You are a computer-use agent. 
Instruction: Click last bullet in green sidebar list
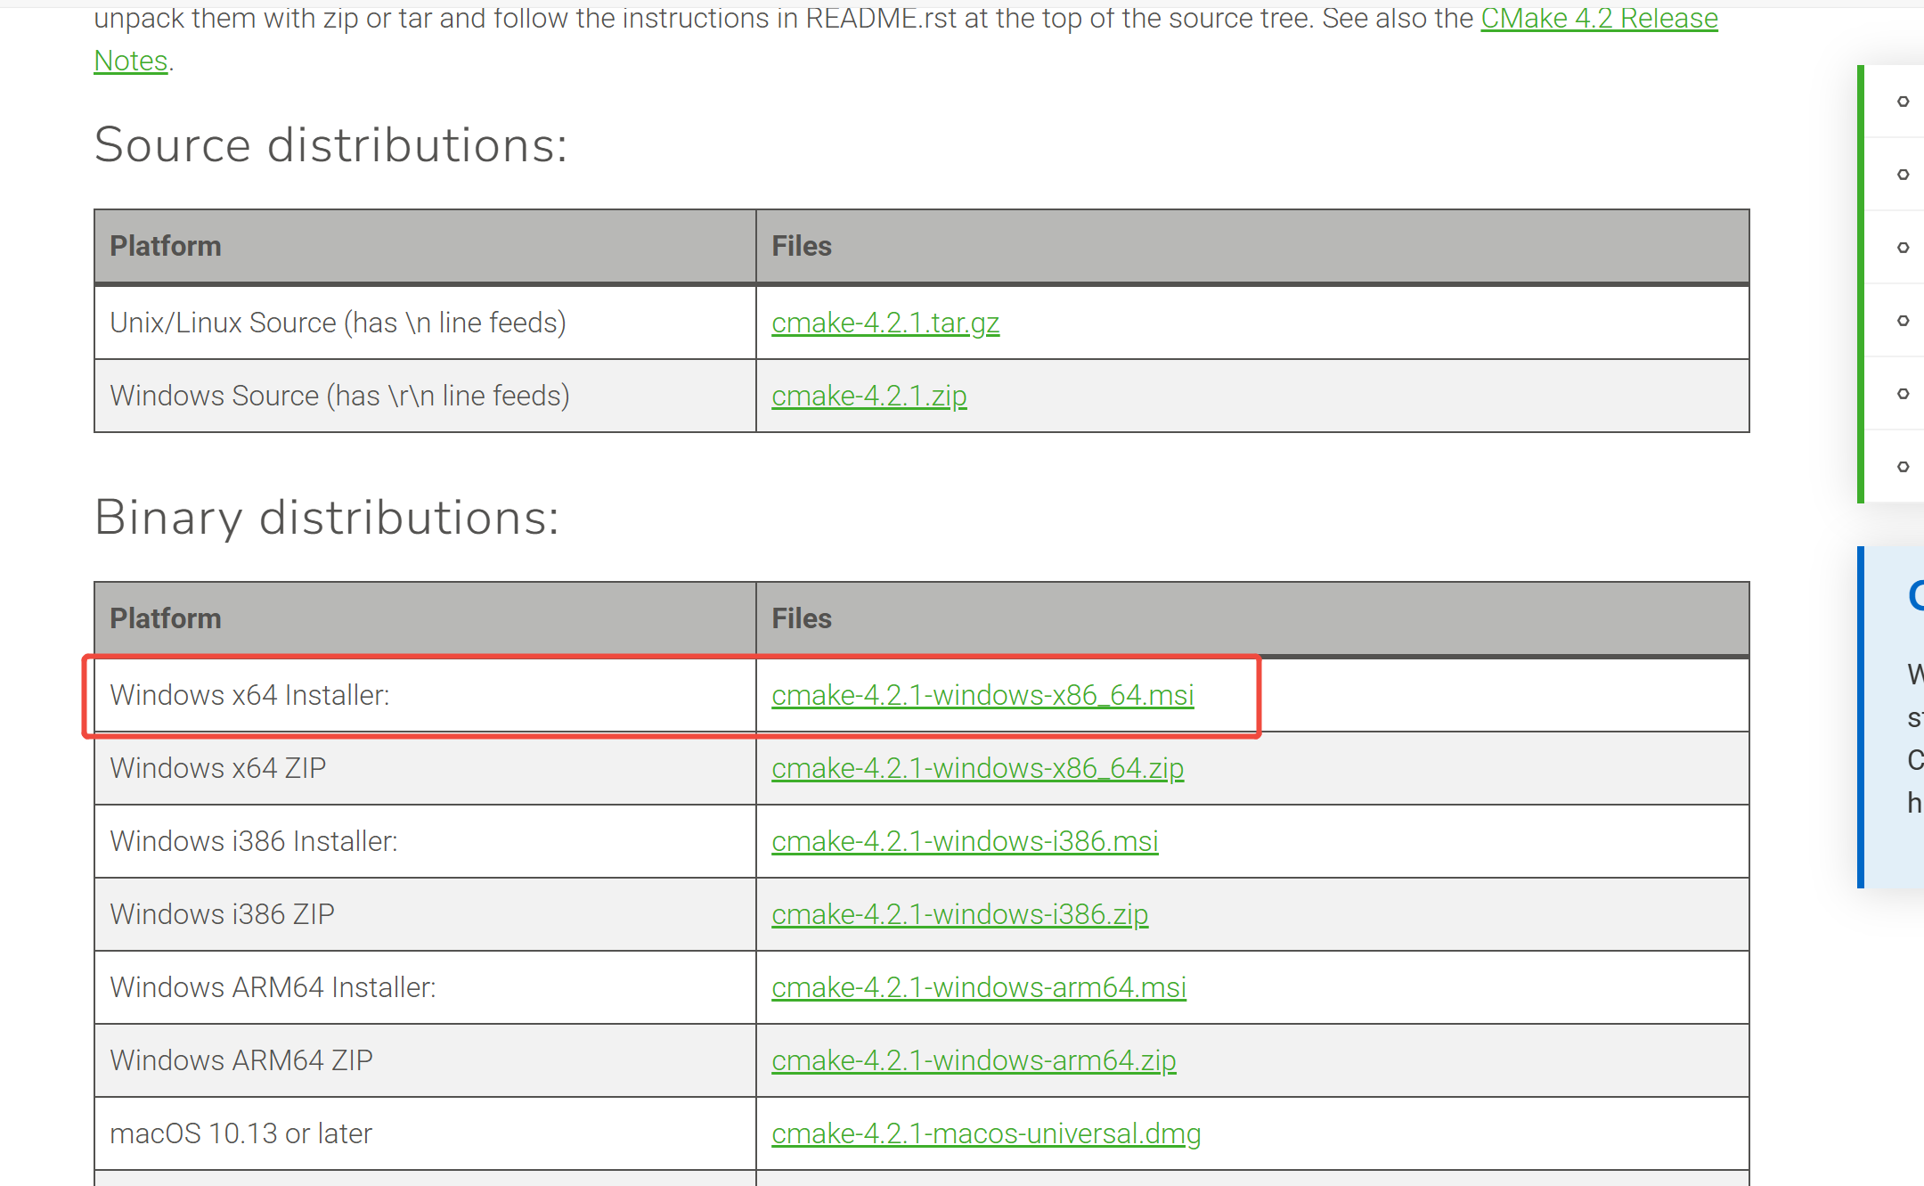[x=1903, y=467]
